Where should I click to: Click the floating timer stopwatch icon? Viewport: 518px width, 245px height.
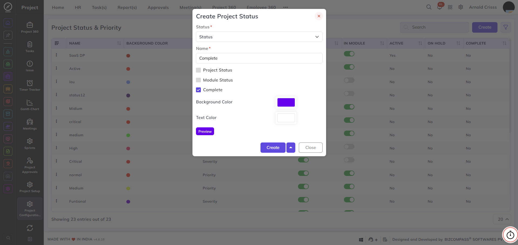[510, 235]
